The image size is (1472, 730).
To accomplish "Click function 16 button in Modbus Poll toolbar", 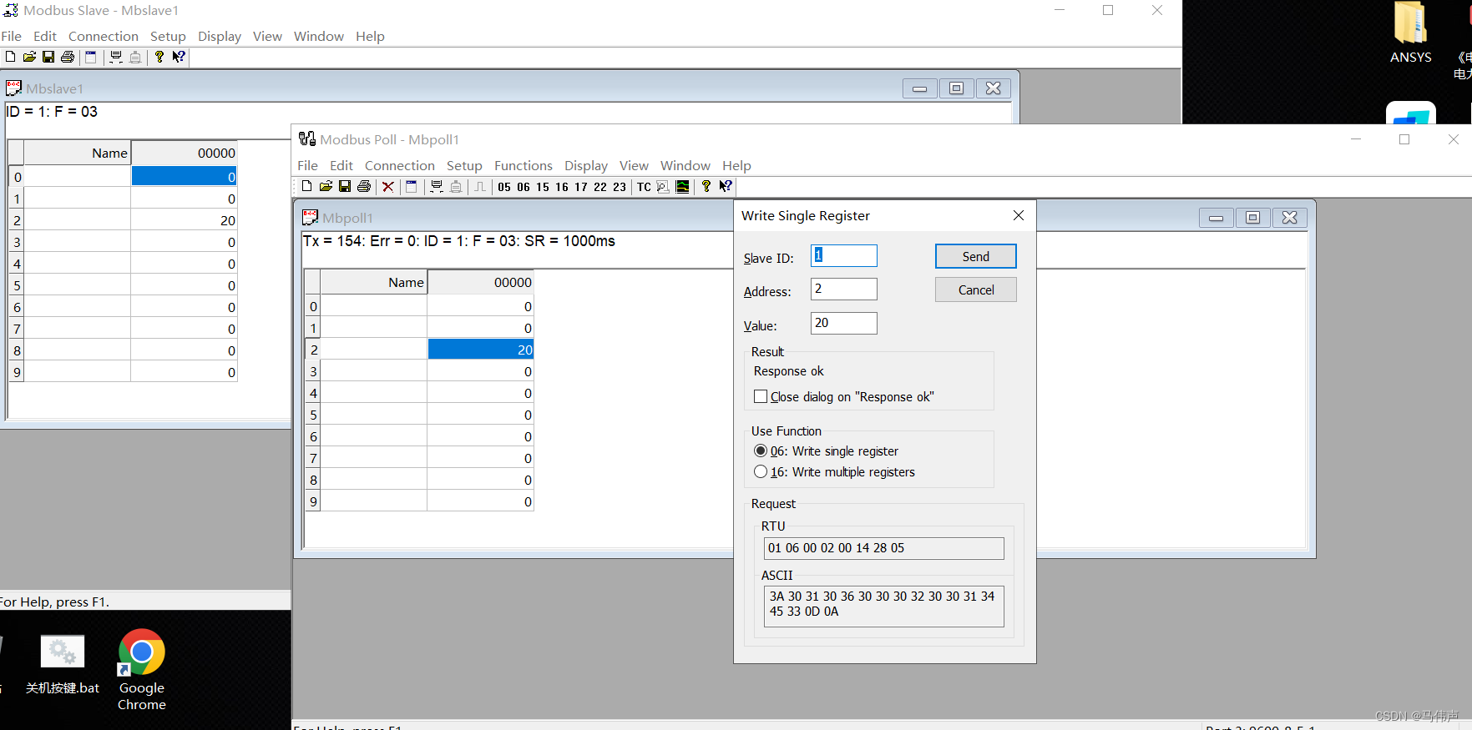I will (562, 187).
